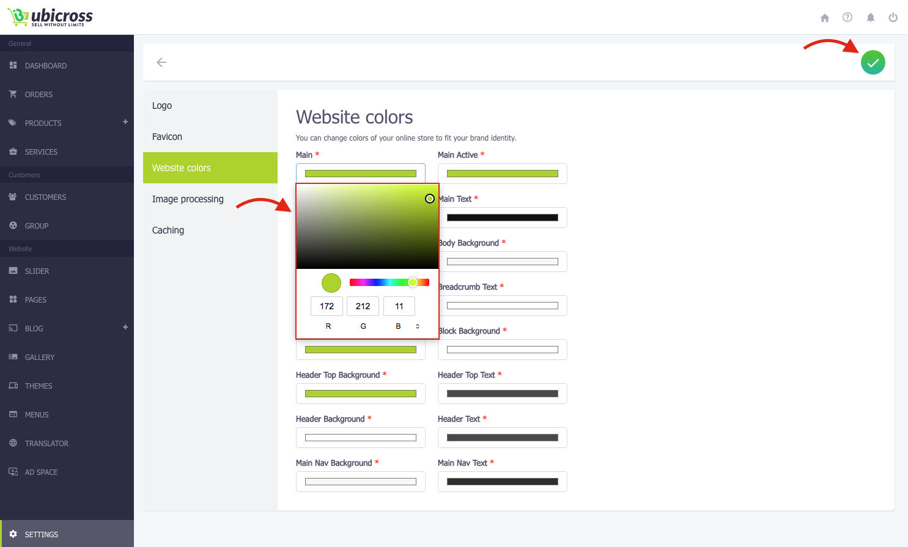Open the Header Top Background swatch

[x=361, y=394]
